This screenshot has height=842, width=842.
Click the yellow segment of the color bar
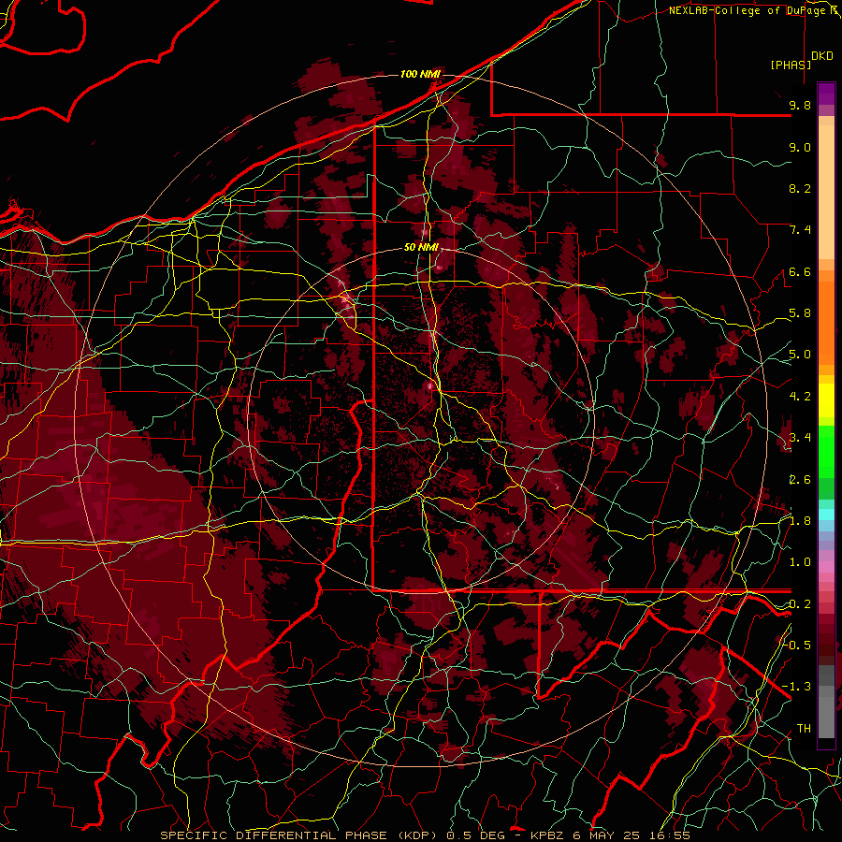[826, 400]
